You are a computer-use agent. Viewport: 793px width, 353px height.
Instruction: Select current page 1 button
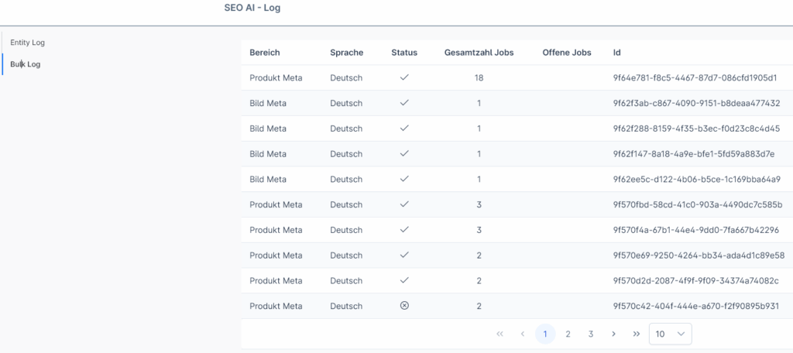[545, 334]
